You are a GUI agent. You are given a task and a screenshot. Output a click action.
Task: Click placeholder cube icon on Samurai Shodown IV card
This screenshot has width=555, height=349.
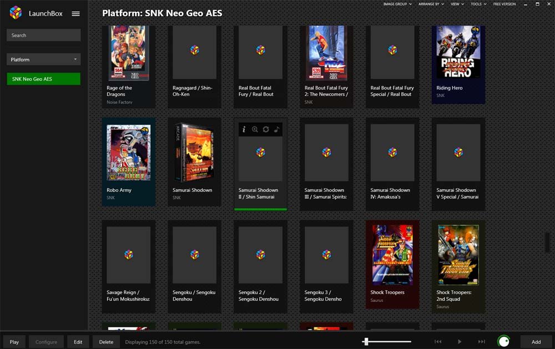click(x=392, y=153)
